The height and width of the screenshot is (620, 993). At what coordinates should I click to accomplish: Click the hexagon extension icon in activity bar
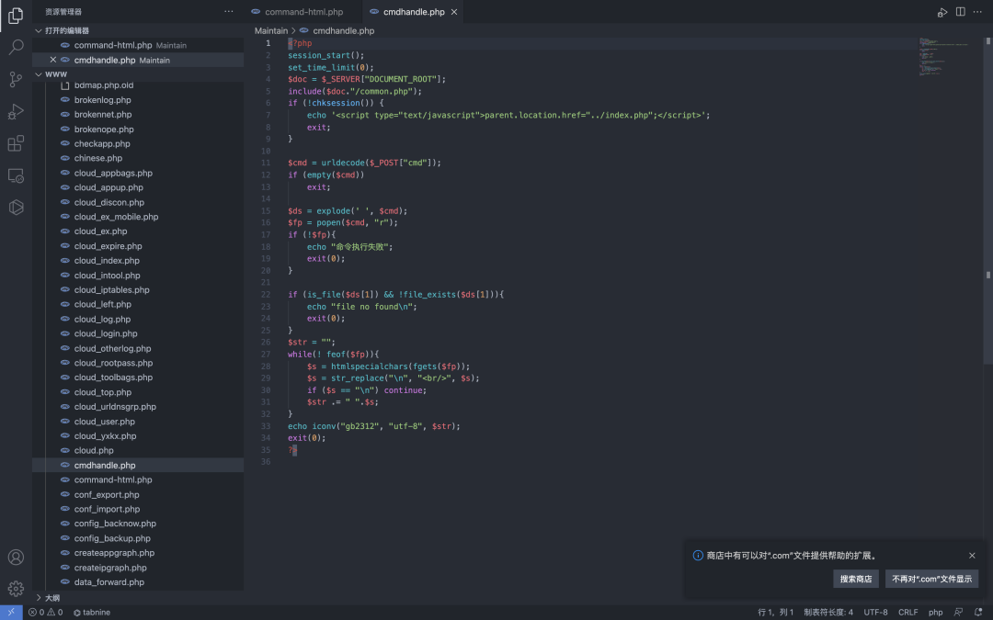click(x=16, y=208)
